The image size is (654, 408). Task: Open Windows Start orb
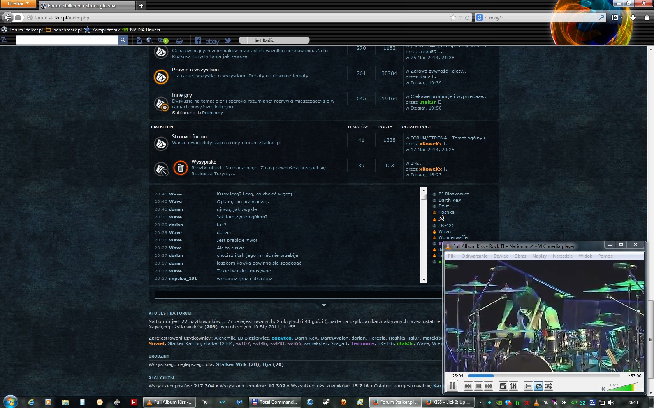point(11,402)
